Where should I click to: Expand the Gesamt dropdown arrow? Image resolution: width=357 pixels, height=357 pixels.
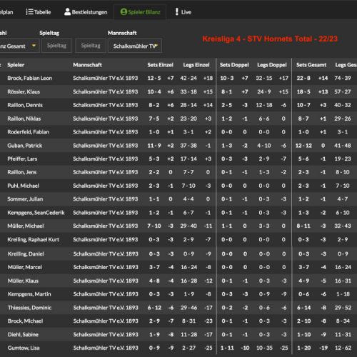(x=34, y=45)
